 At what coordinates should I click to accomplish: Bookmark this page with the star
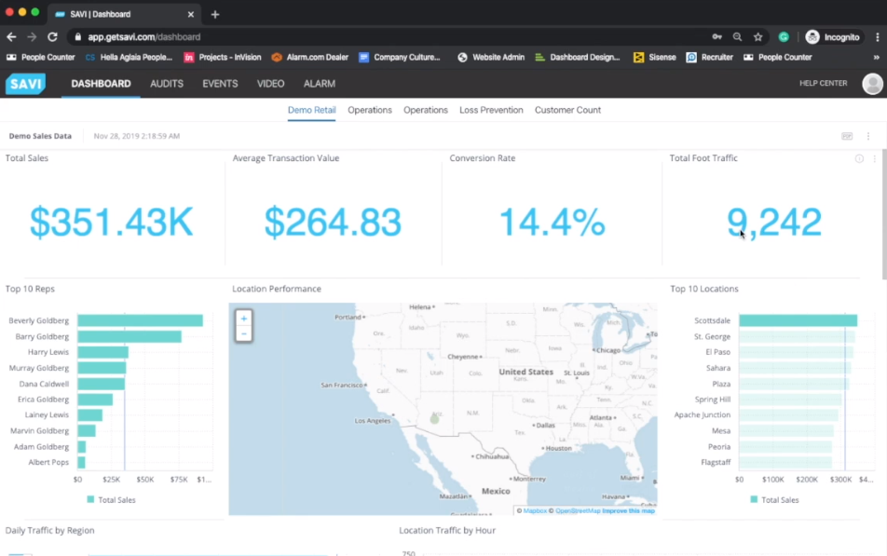click(x=758, y=36)
